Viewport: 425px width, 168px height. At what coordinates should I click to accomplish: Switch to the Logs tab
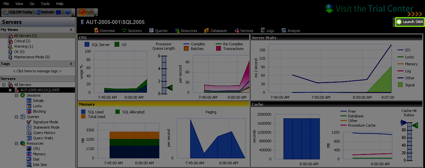point(267,30)
